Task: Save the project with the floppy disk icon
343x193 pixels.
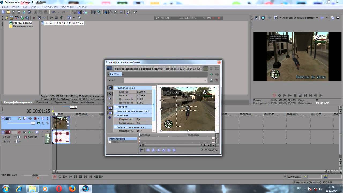Action: pos(13,12)
